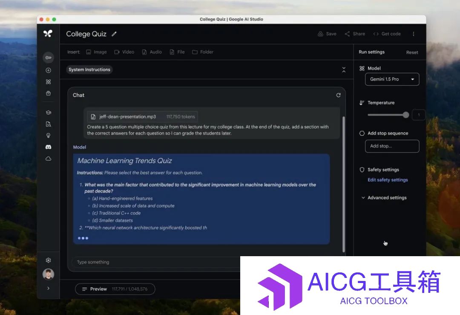
Task: Insert an Audio file into the prompt
Action: 152,52
